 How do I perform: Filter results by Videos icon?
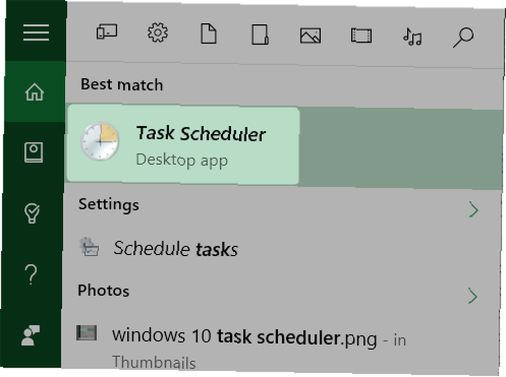tap(361, 35)
